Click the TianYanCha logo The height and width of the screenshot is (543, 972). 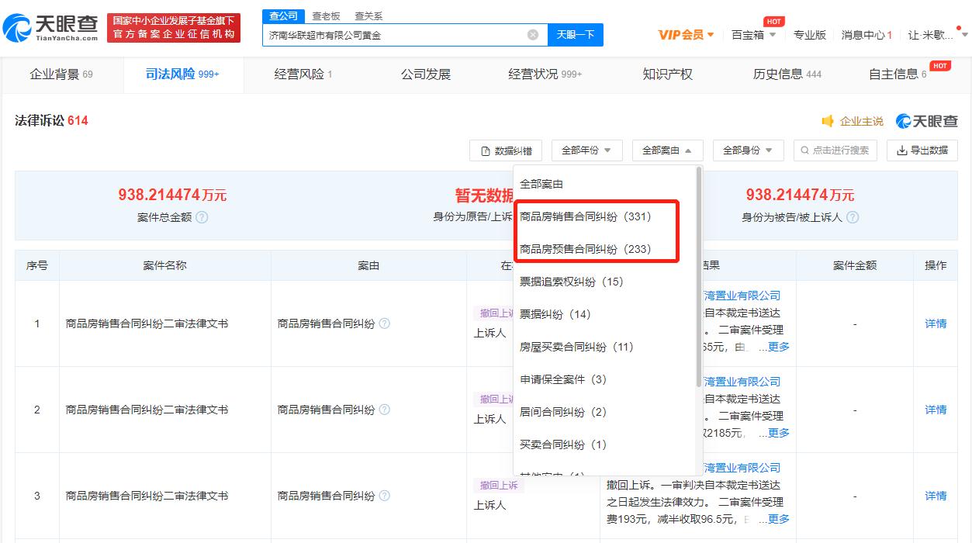coord(51,28)
